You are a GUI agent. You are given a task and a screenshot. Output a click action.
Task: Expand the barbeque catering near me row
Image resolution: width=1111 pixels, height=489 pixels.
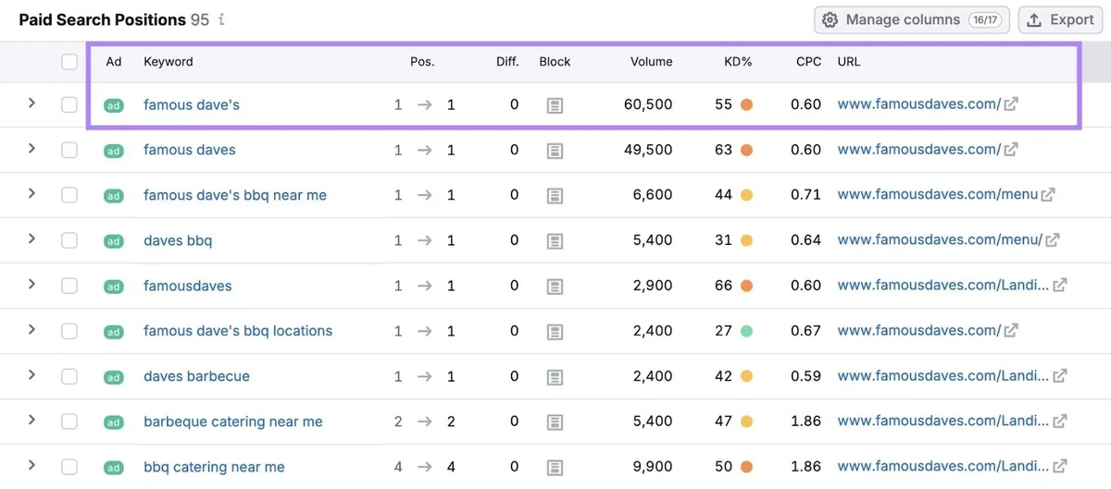pyautogui.click(x=31, y=420)
